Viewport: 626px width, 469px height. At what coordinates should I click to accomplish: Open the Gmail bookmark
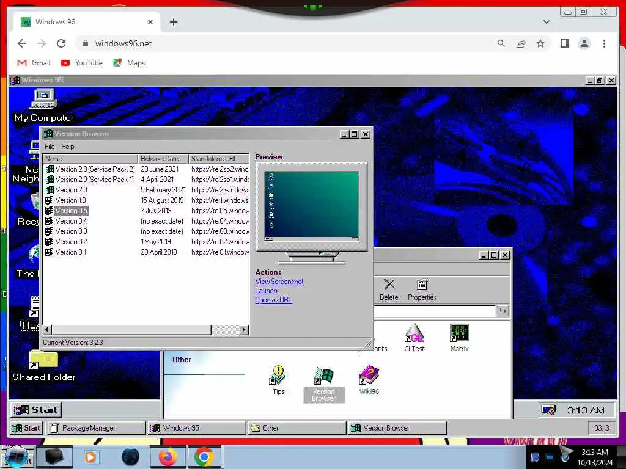tap(34, 63)
